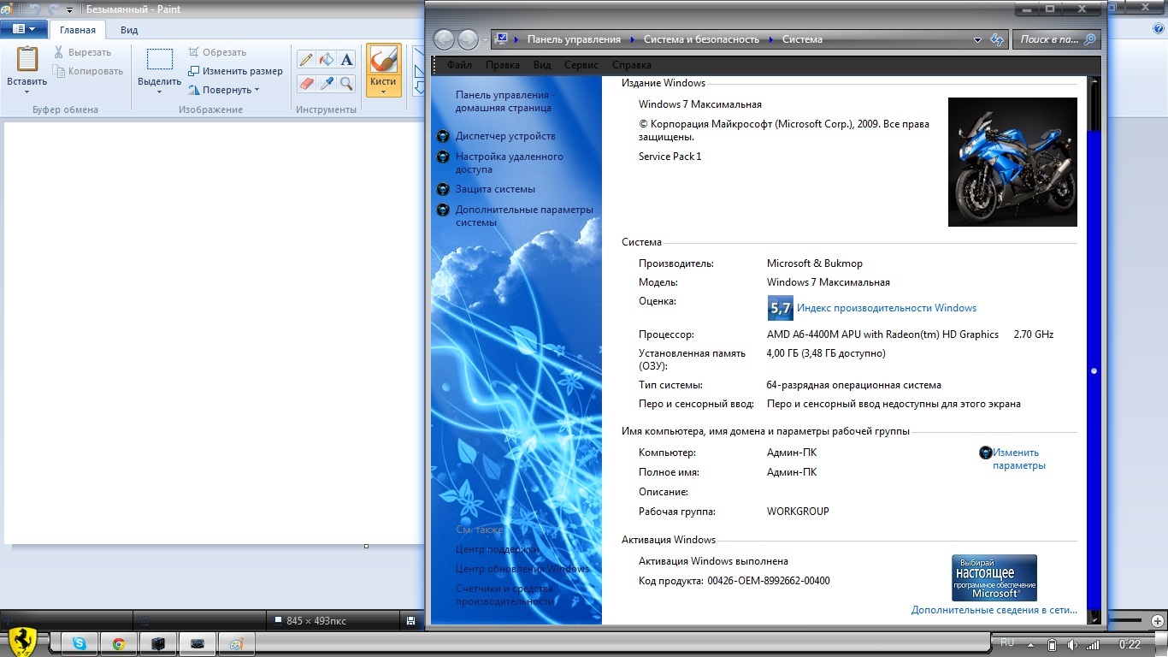Open the Paint file menu button
This screenshot has height=657, width=1168.
24,29
